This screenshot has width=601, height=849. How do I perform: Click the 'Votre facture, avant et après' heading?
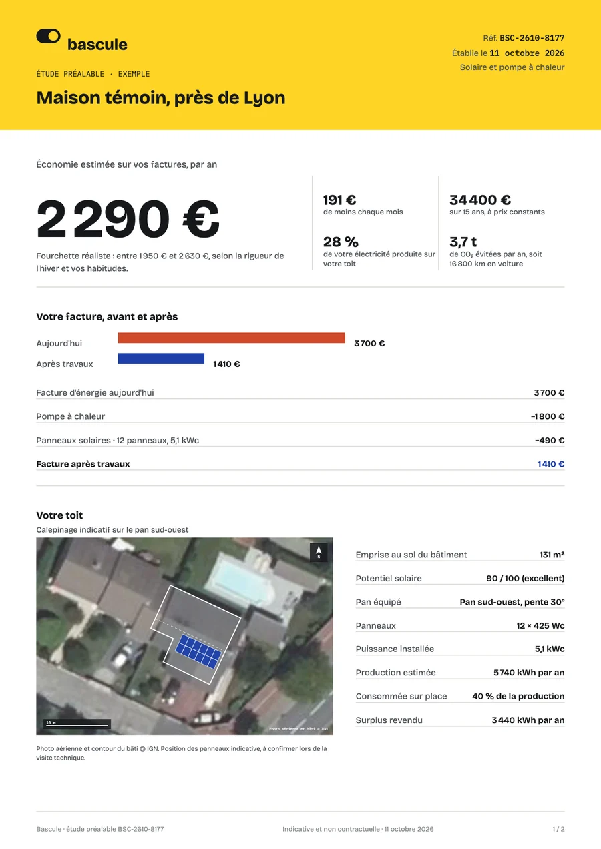[x=107, y=317]
